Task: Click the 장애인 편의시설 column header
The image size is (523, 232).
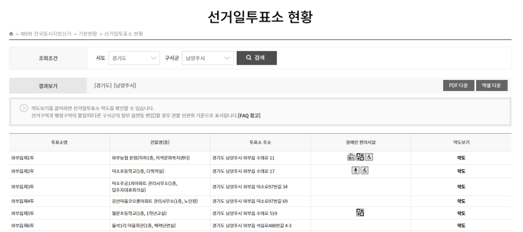Action: tap(360, 142)
